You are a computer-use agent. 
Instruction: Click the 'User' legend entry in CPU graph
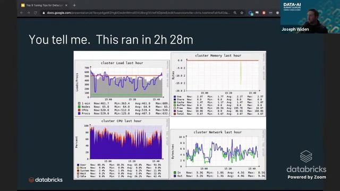[x=81, y=165]
